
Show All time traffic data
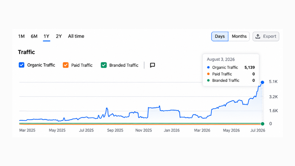pos(76,36)
